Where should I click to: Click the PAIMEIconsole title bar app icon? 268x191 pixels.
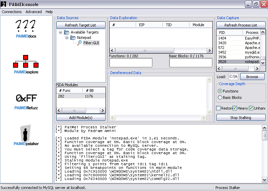tap(4, 4)
